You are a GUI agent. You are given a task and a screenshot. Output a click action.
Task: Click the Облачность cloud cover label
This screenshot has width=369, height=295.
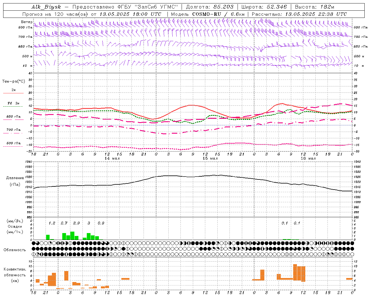(x=15, y=250)
